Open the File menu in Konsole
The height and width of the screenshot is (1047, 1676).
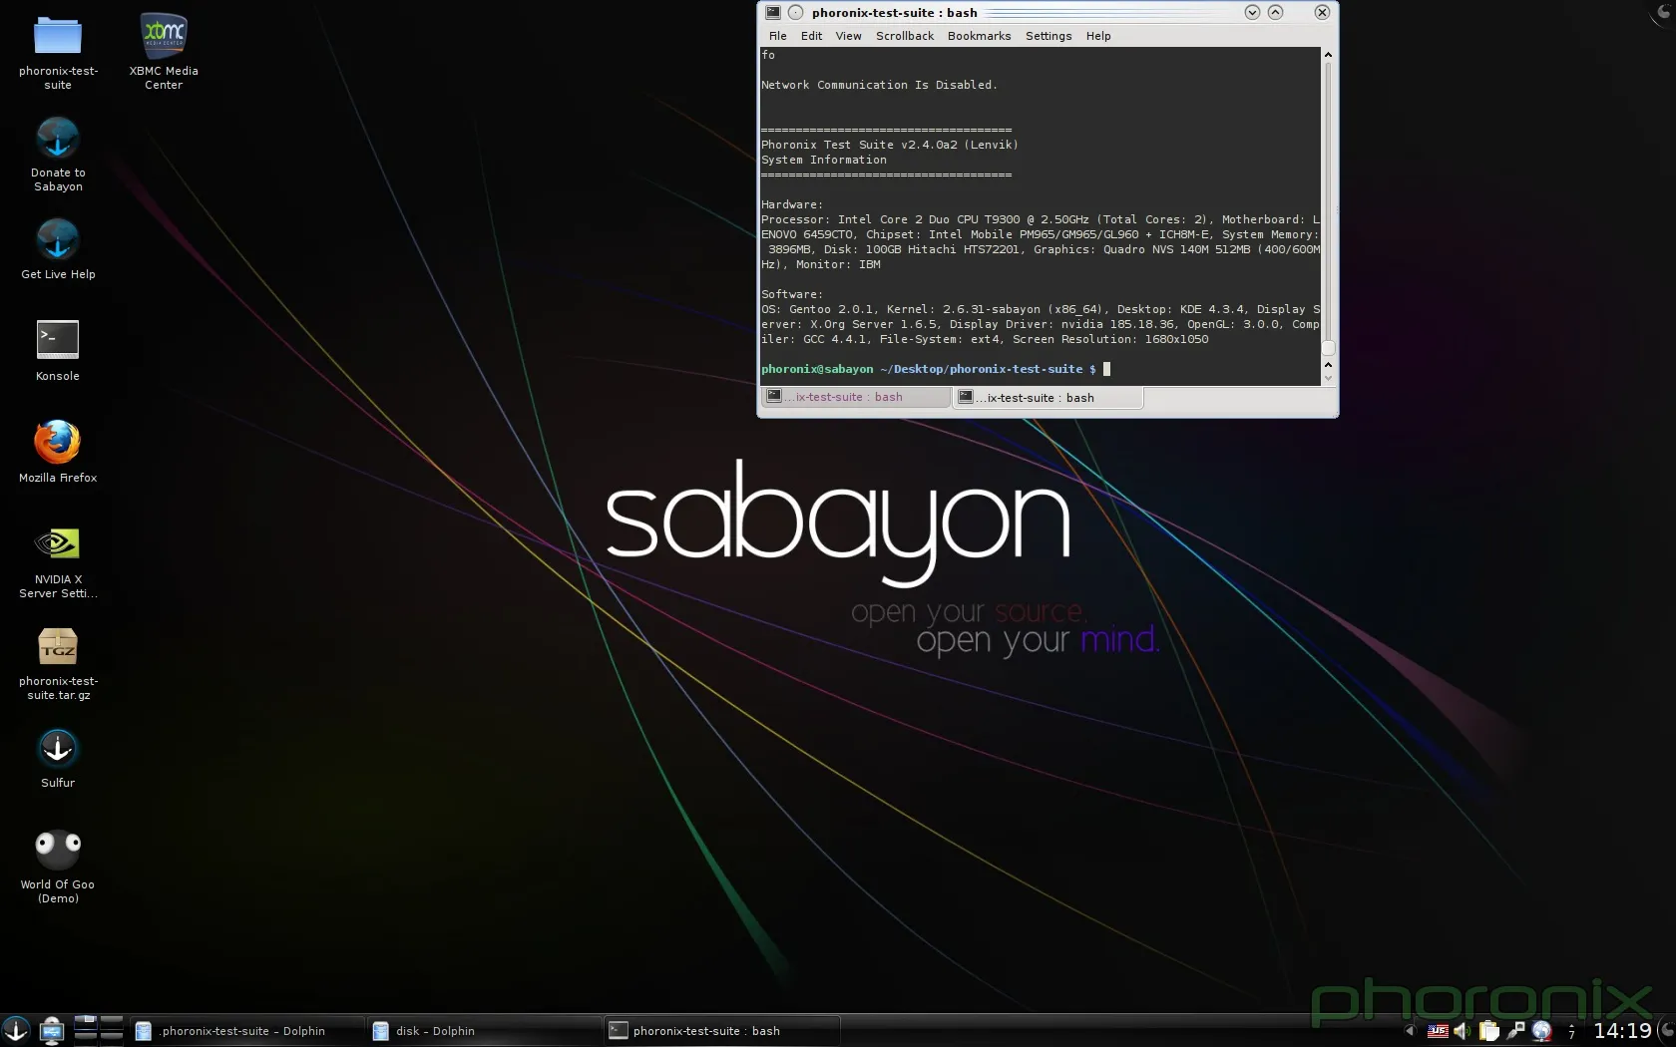[x=778, y=36]
